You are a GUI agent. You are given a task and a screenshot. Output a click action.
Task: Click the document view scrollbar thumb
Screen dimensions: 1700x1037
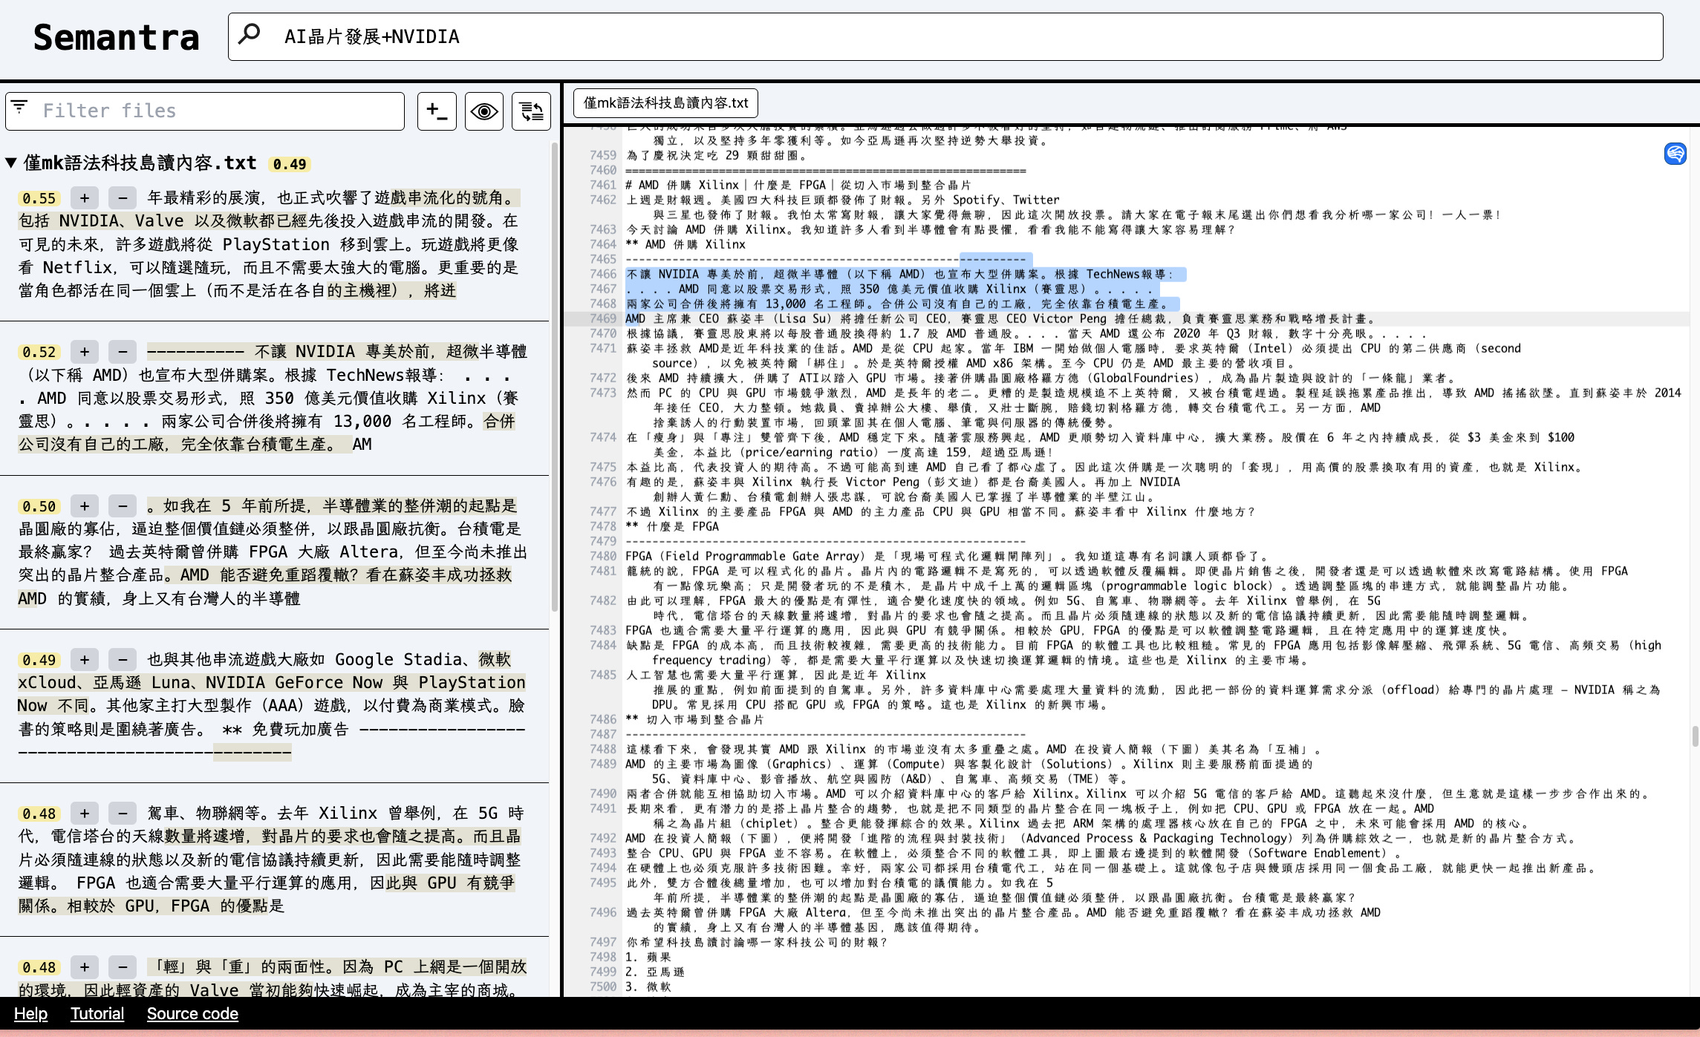click(x=1695, y=736)
